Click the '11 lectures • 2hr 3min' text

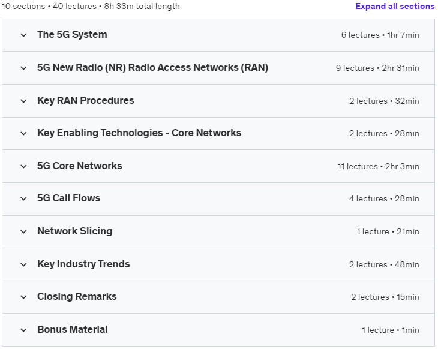[378, 166]
